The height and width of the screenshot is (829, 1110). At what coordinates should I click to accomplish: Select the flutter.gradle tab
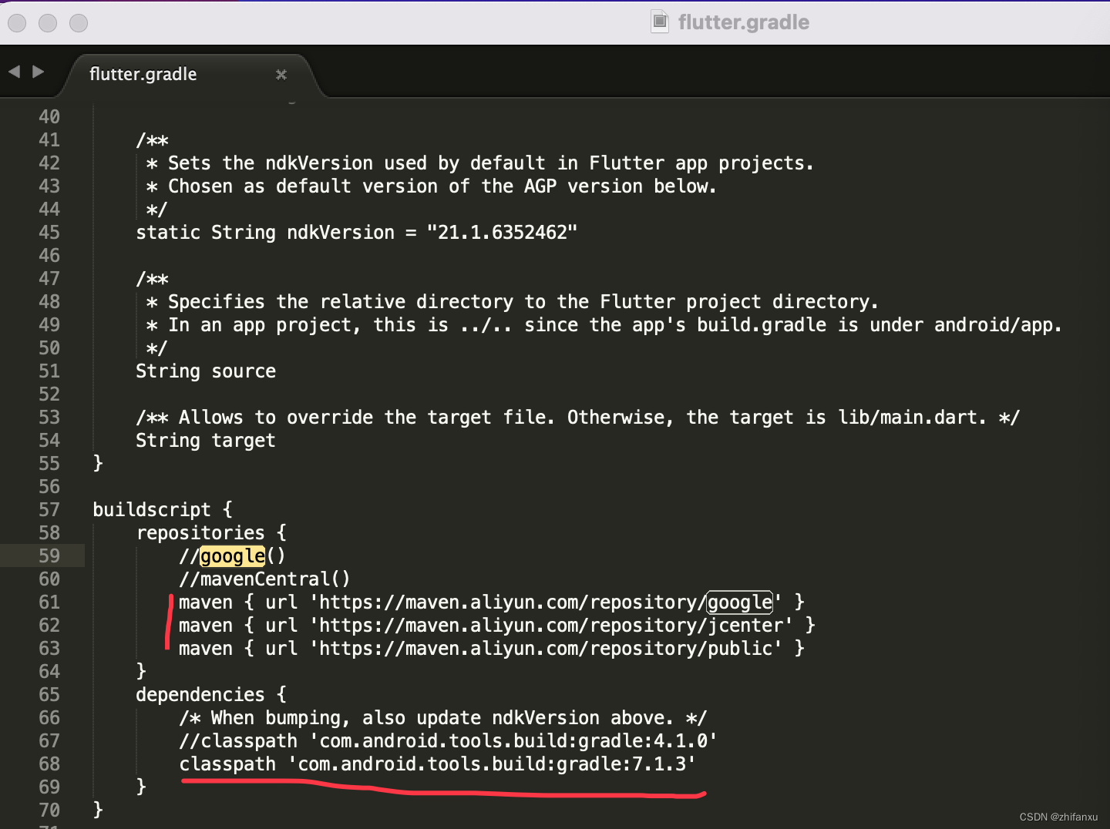click(x=143, y=74)
